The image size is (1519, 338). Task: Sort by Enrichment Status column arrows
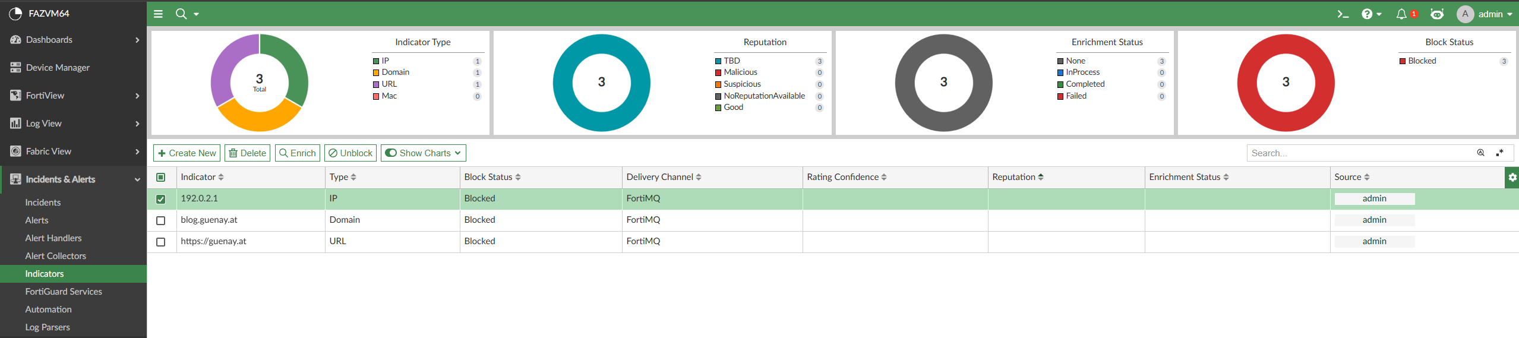[x=1226, y=177]
